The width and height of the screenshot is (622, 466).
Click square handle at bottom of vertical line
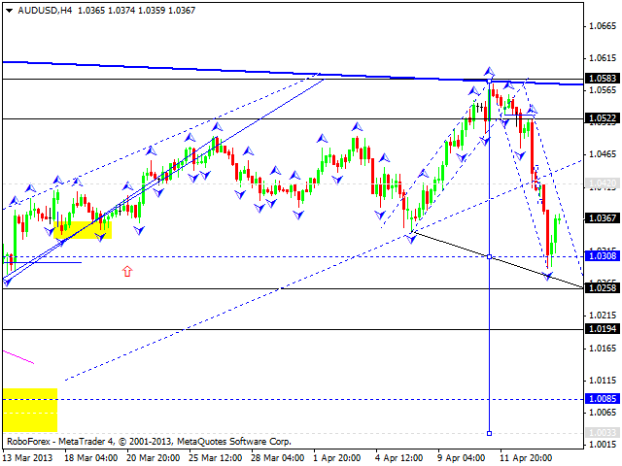489,433
